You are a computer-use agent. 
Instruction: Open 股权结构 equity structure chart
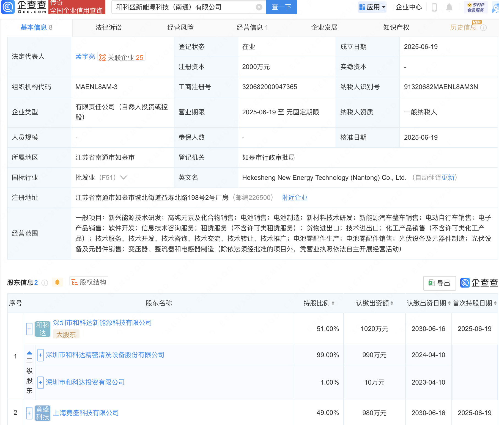point(88,282)
